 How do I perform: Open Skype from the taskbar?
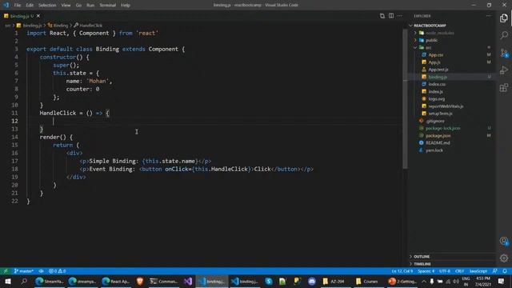[x=269, y=281]
